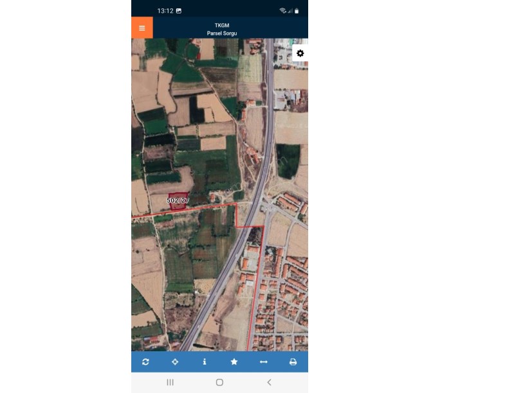Open the orange hamburger menu
Viewport: 525px width, 393px height.
pos(142,28)
